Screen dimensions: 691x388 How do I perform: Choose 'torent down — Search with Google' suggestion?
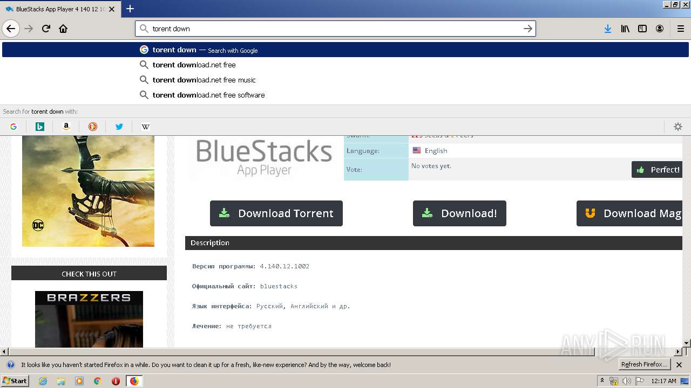click(345, 50)
